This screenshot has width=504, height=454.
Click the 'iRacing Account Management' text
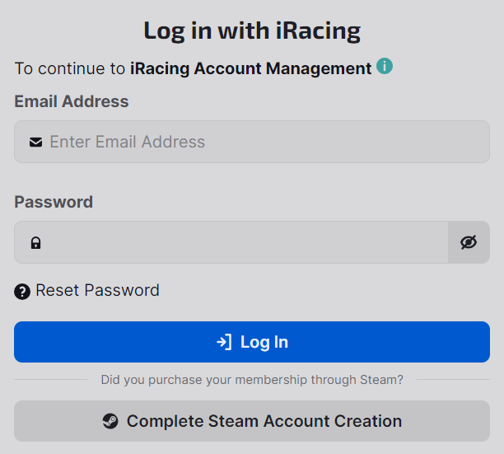(250, 68)
